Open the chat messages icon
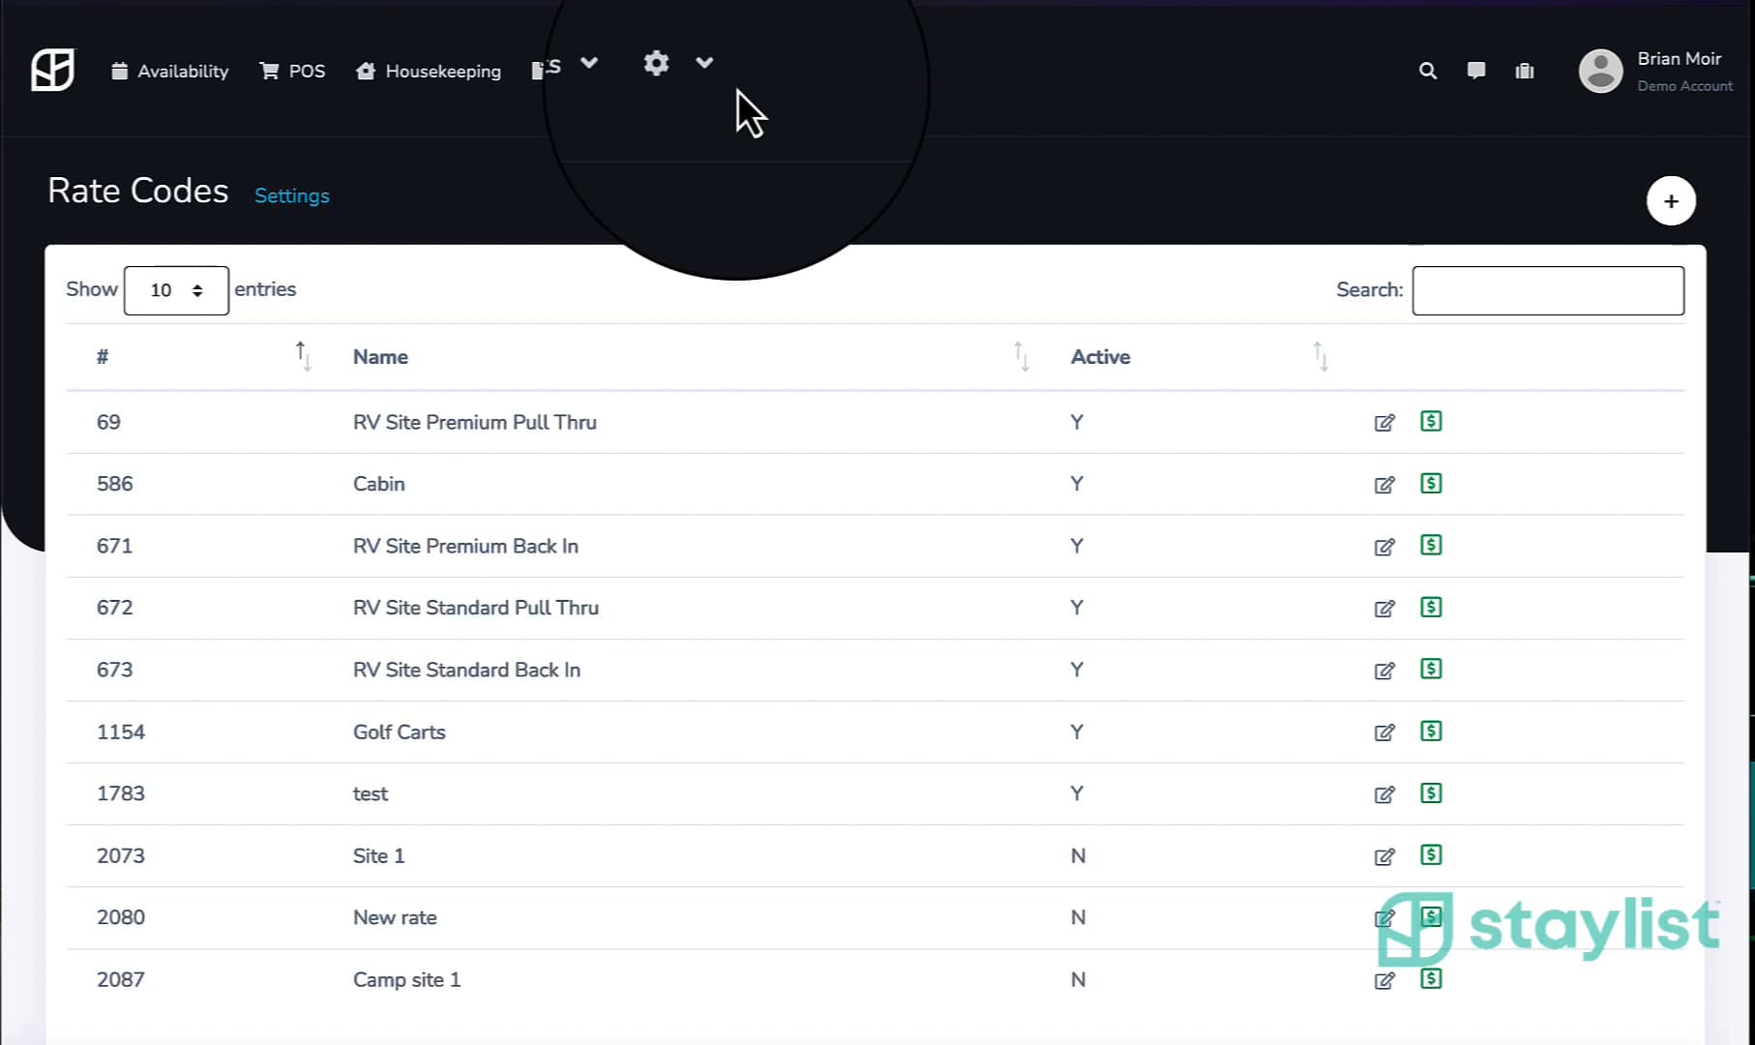The image size is (1755, 1045). coord(1476,71)
